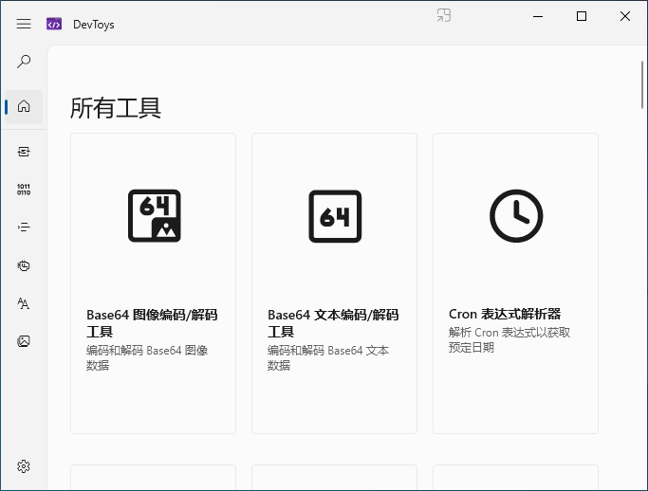Minimize the DevToys window

pos(538,16)
